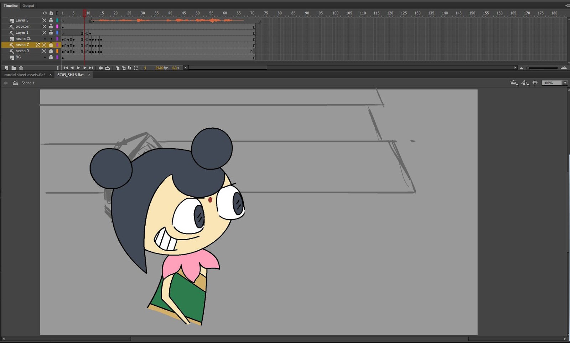Click the lock all layers header icon
The width and height of the screenshot is (570, 343).
[x=51, y=13]
